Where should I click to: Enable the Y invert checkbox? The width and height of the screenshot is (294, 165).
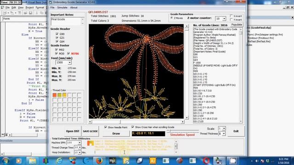pos(231,20)
